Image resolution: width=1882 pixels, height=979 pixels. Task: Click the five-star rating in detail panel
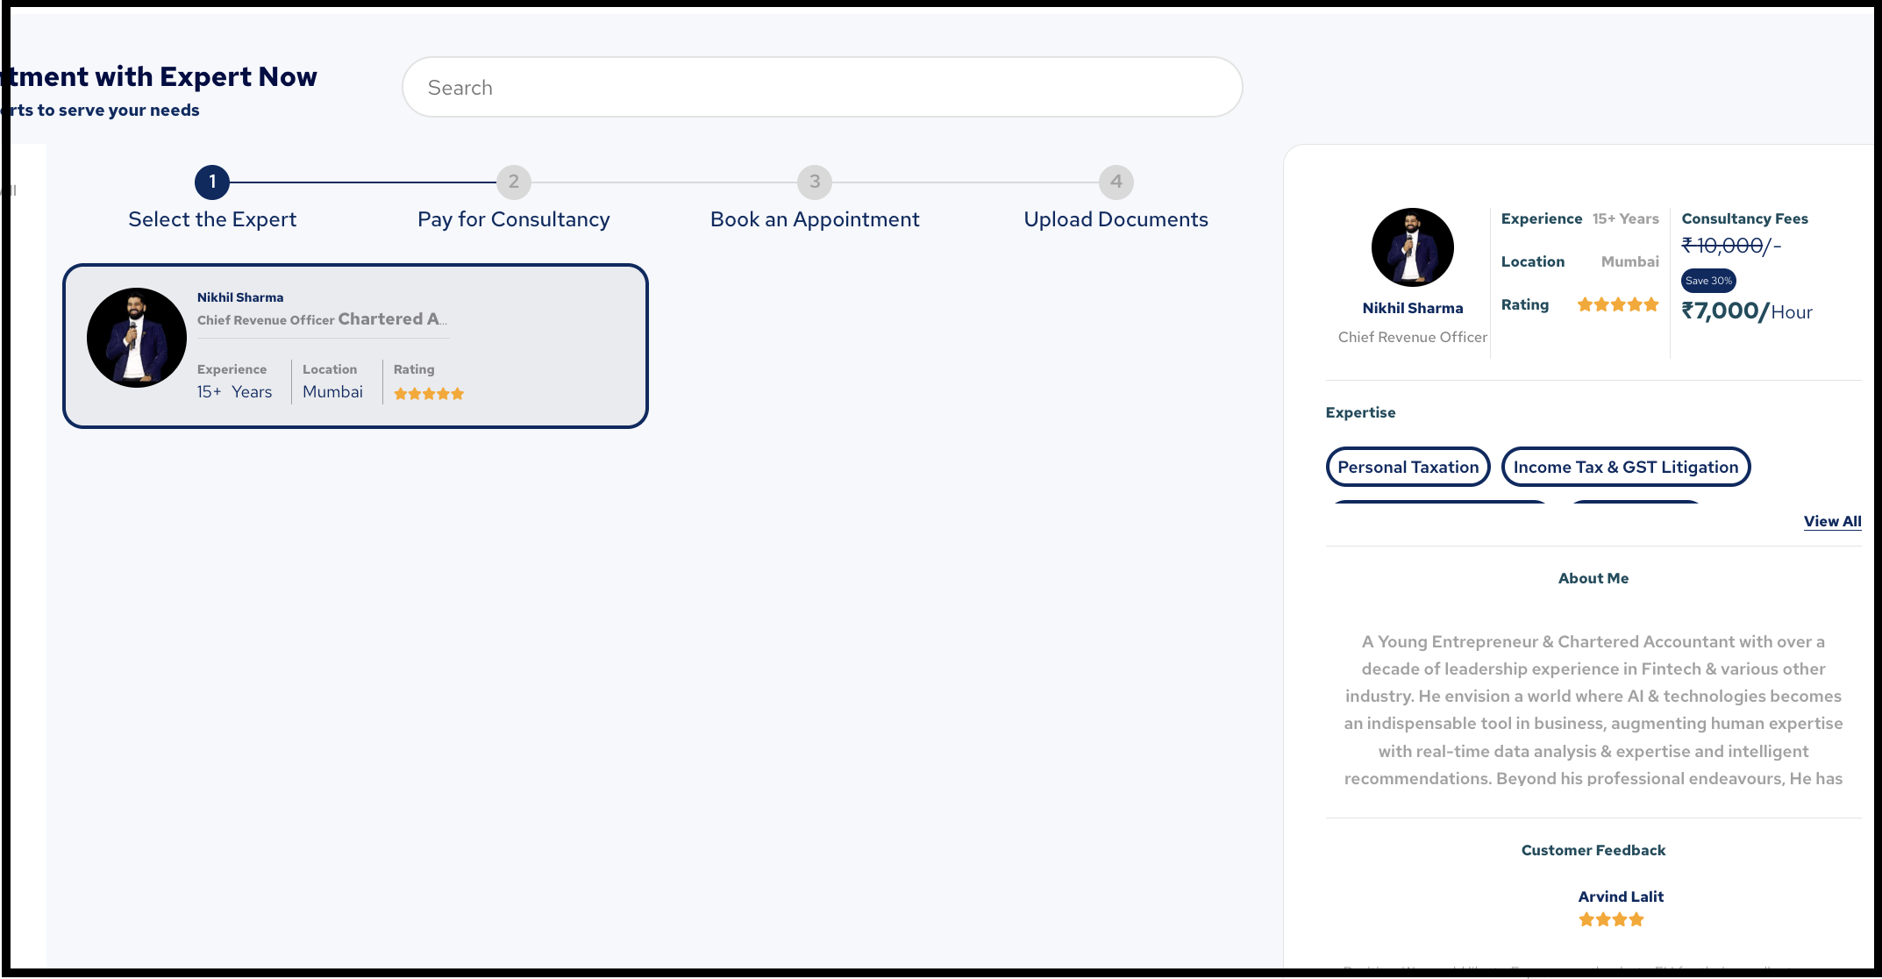click(1618, 304)
